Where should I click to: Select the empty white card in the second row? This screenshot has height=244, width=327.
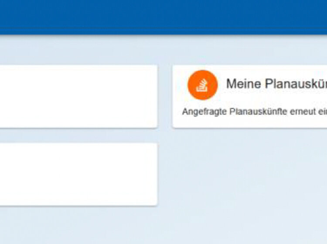tap(78, 174)
